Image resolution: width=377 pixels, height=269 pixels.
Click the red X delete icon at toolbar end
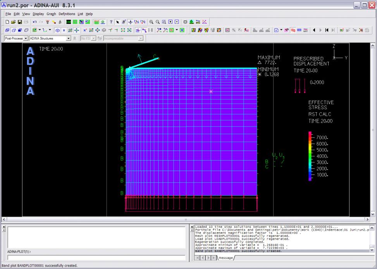361,30
